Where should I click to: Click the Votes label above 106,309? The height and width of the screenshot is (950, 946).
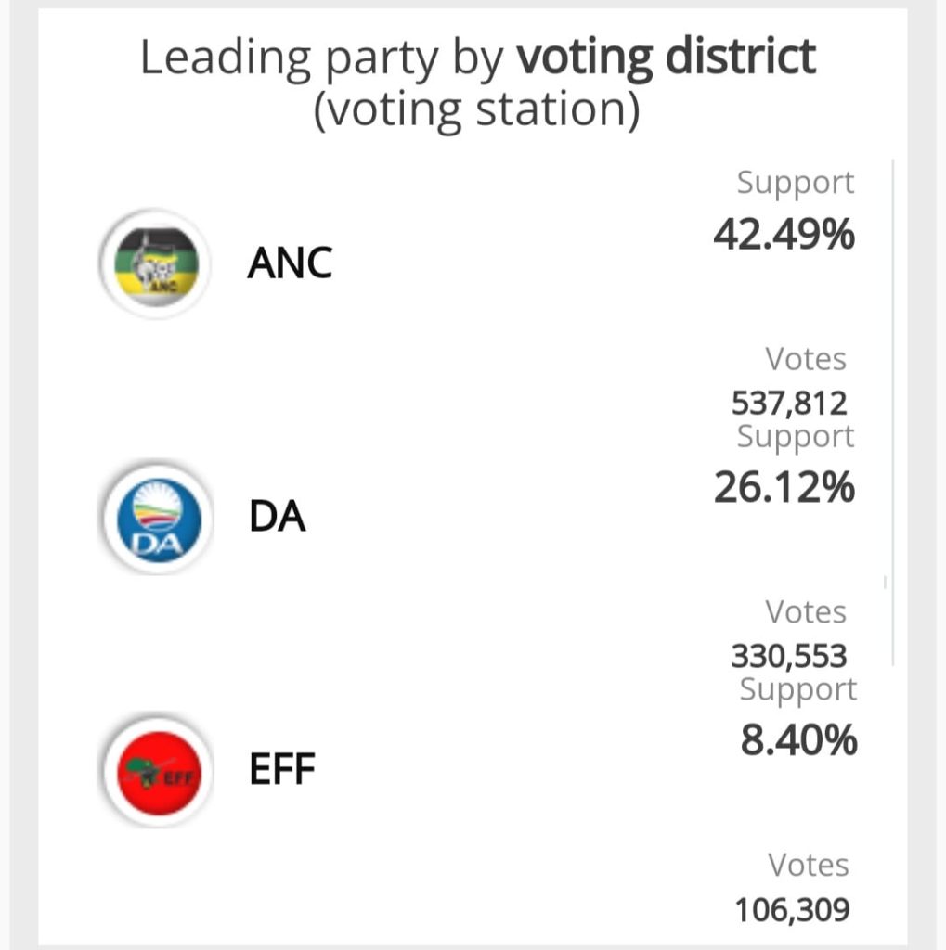point(807,865)
